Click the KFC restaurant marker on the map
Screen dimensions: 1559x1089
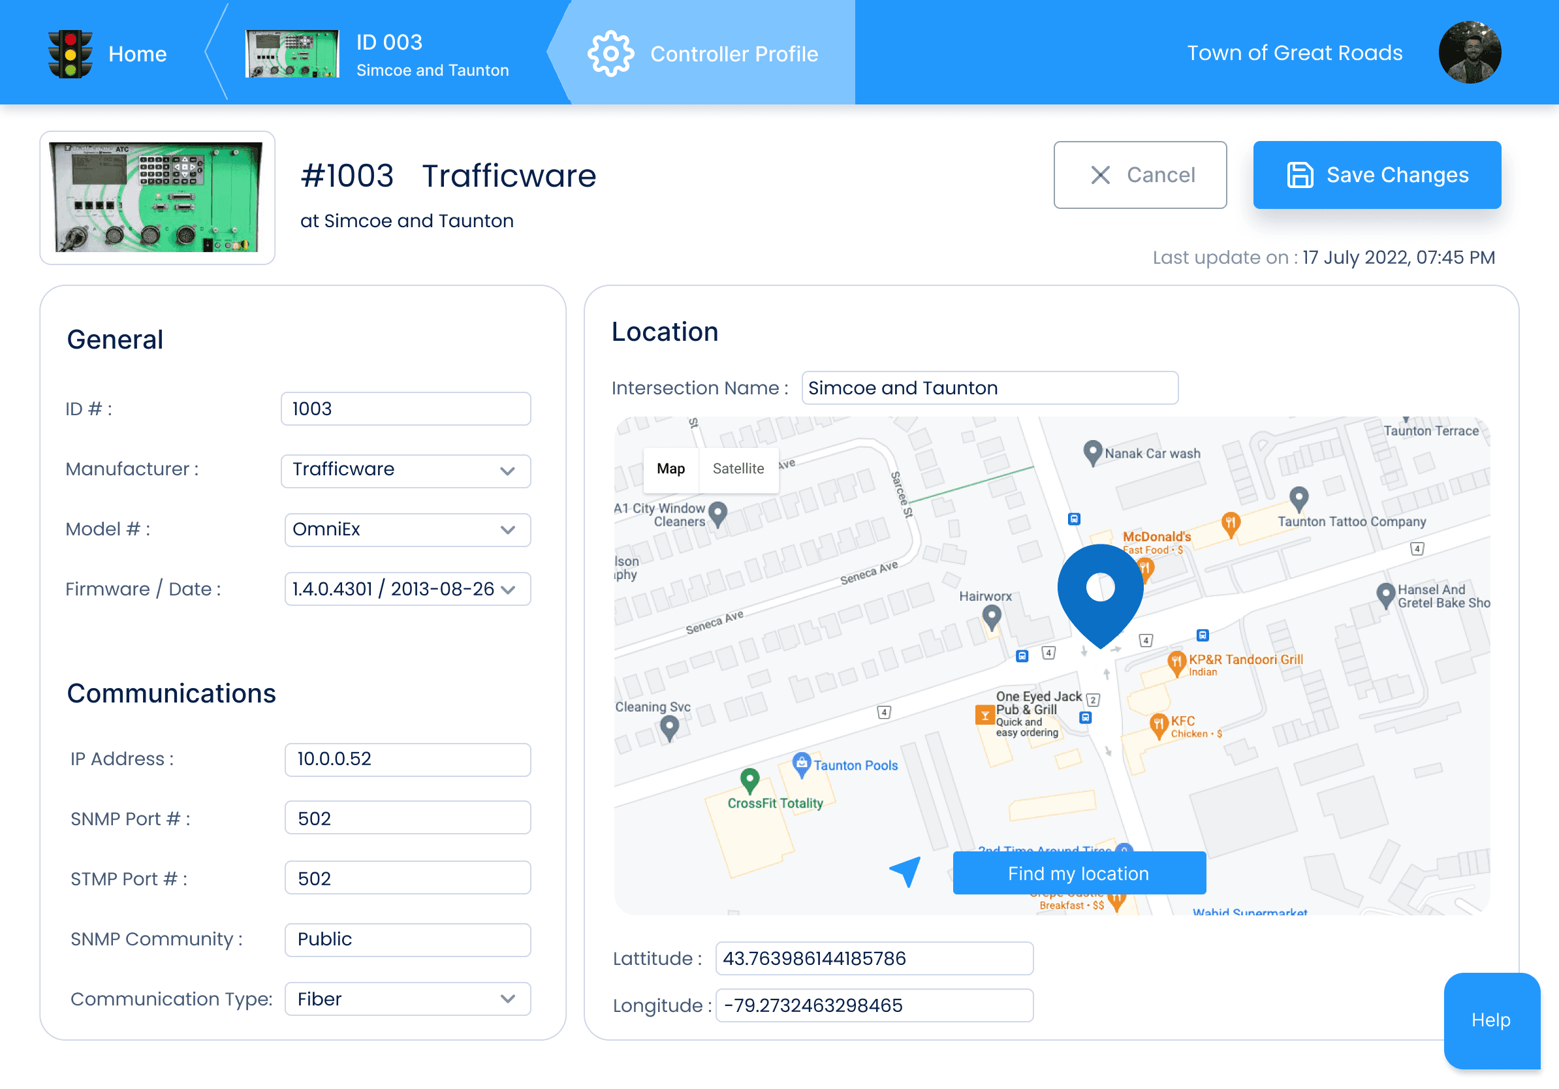point(1158,725)
